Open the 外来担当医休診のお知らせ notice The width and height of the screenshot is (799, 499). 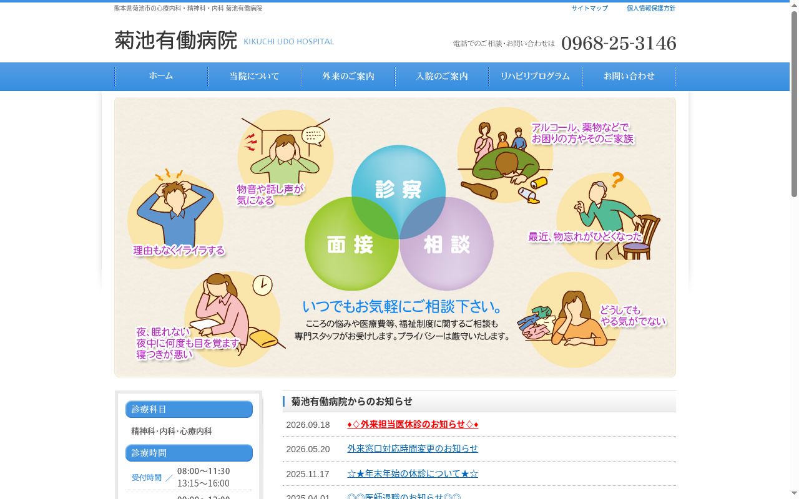(413, 424)
